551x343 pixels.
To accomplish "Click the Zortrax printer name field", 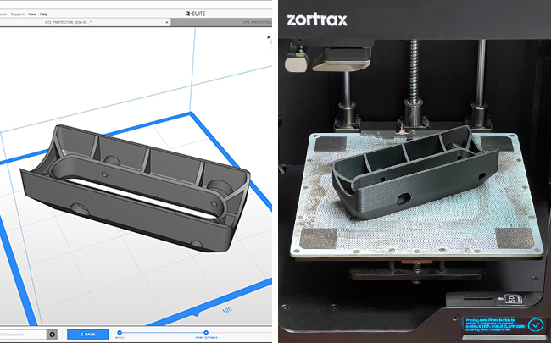I will point(23,335).
